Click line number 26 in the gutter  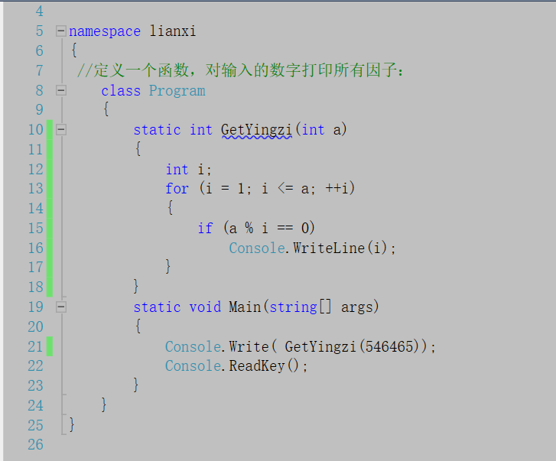[x=35, y=445]
